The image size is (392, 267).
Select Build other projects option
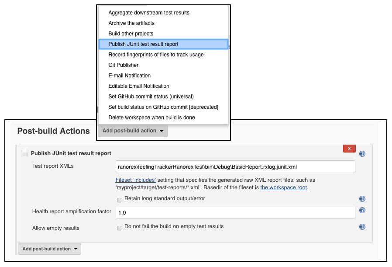coord(163,34)
